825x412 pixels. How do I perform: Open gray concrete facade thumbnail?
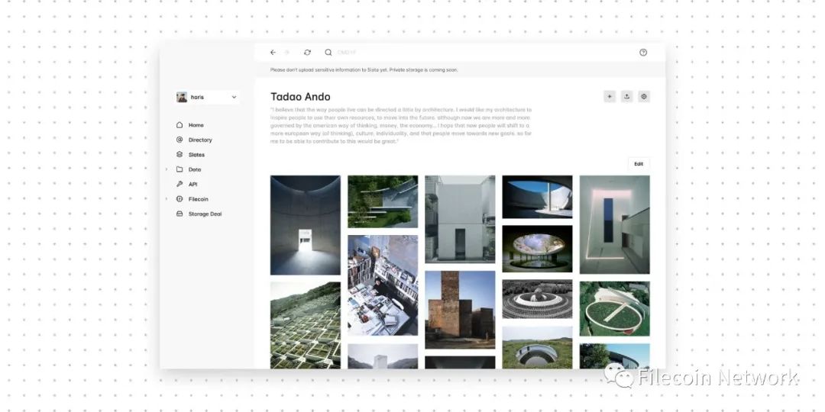[460, 219]
